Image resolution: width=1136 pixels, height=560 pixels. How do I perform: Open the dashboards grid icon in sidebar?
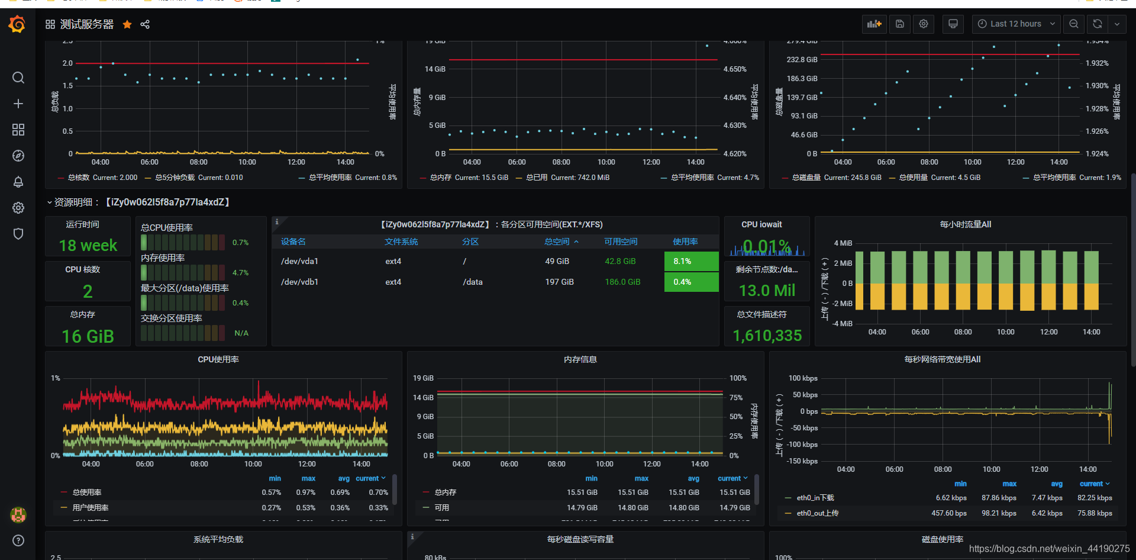pos(18,130)
